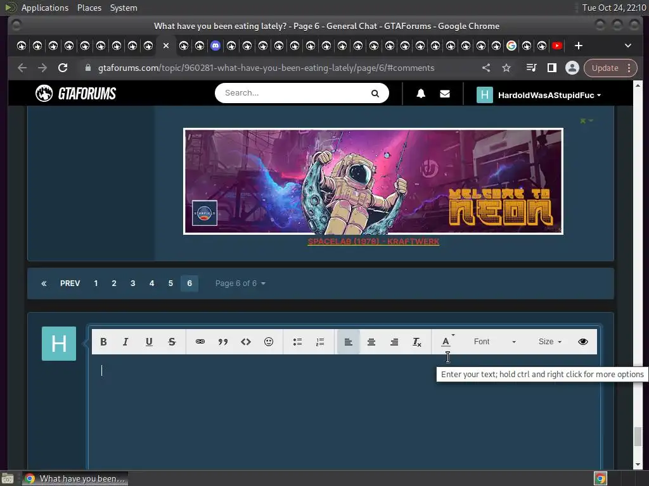Go to page 3
The height and width of the screenshot is (486, 649).
coord(133,283)
